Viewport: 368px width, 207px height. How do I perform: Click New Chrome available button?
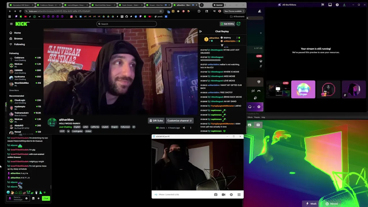[x=234, y=11]
